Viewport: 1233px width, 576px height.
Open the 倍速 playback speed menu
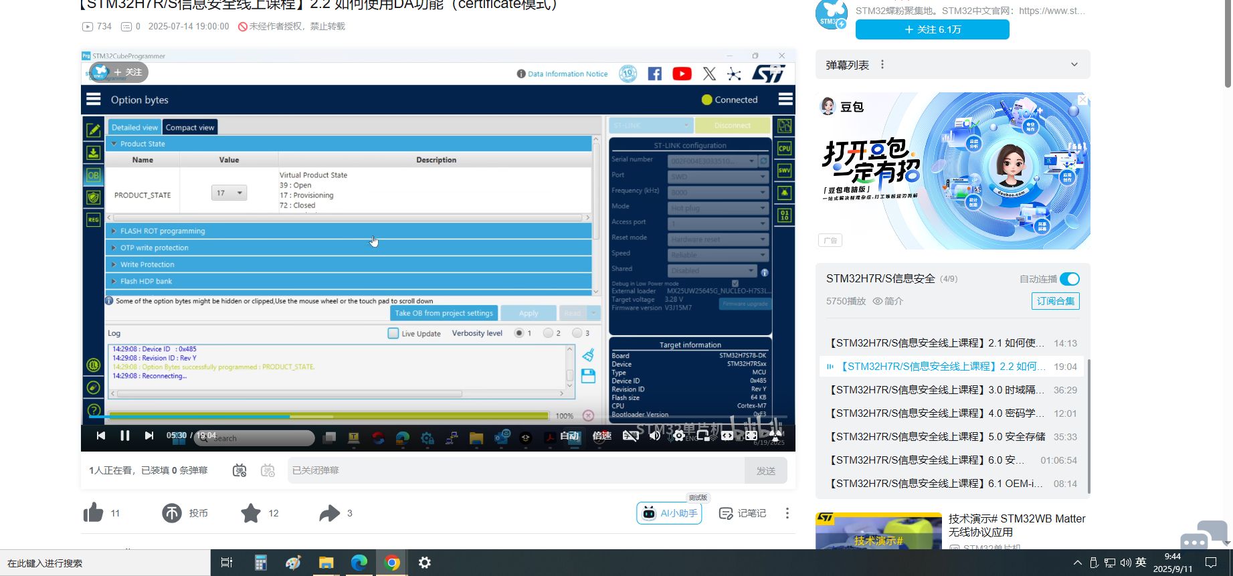(x=602, y=436)
